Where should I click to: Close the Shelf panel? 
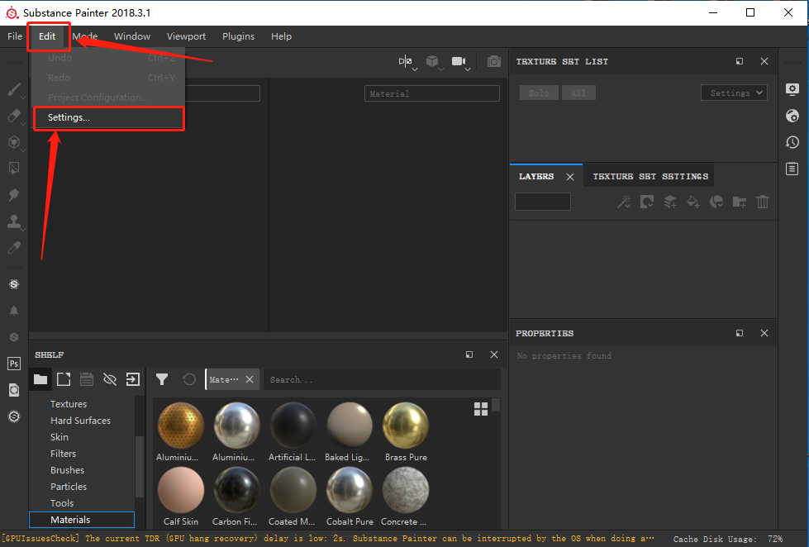(x=494, y=354)
